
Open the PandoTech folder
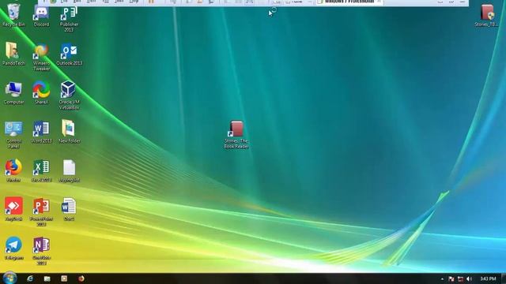tap(13, 54)
